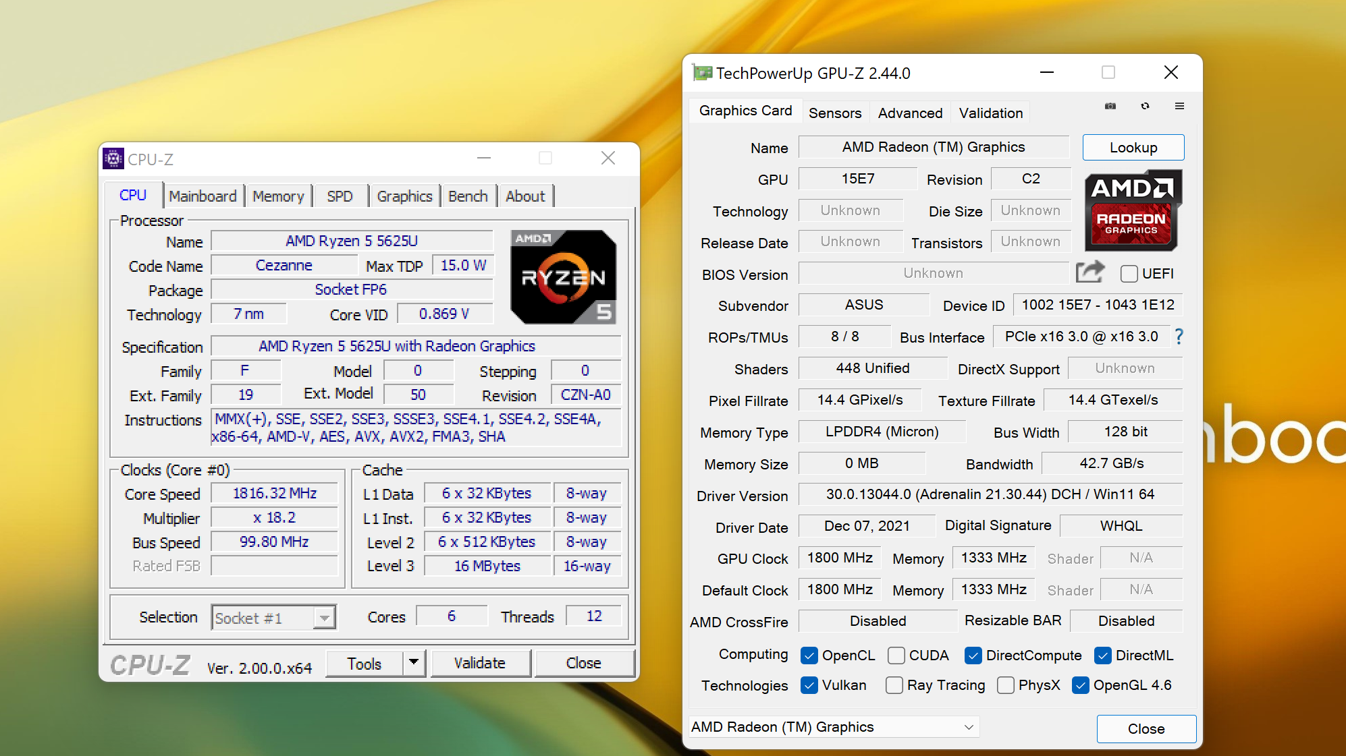Screen dimensions: 1346x756
Task: Click the Resizable BAR Disabled value
Action: pos(1126,620)
